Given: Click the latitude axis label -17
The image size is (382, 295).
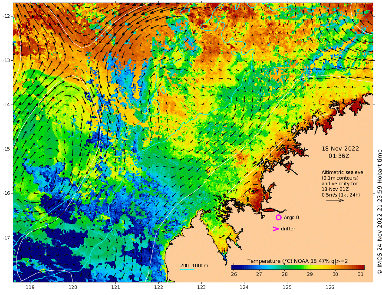Looking at the screenshot, I should coord(7,238).
